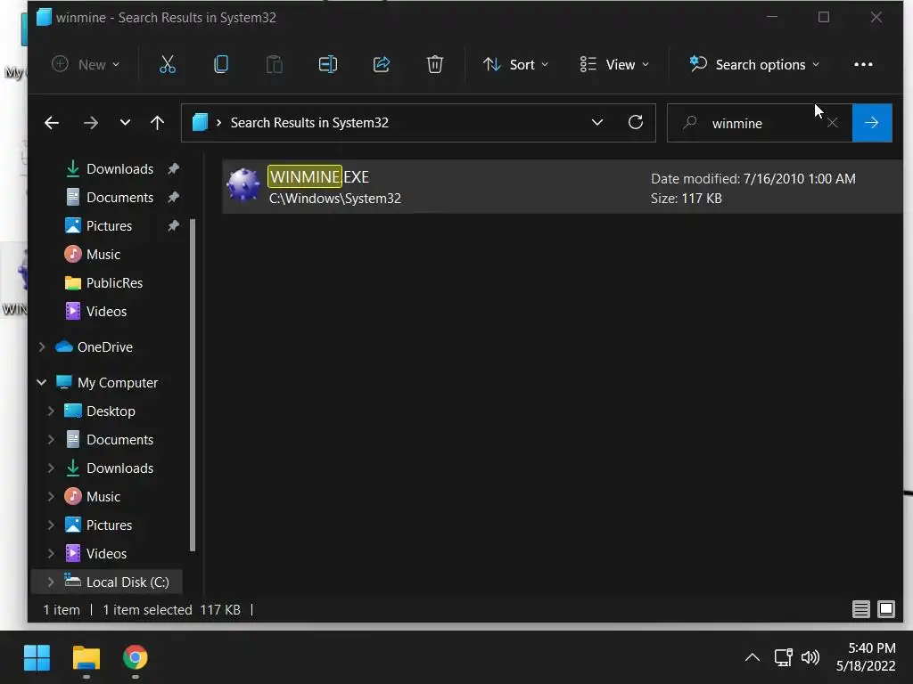Viewport: 913px width, 684px height.
Task: Expand Documents under My Computer
Action: pos(51,440)
